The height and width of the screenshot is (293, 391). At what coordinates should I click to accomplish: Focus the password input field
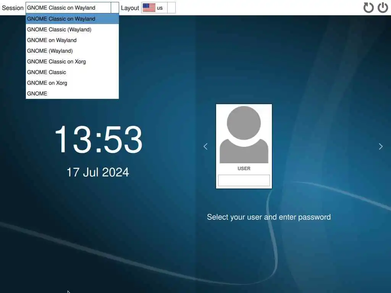pyautogui.click(x=244, y=180)
